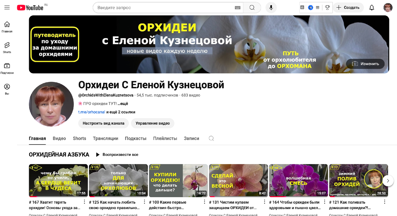Click the carousel next arrow
397x216 pixels.
[x=388, y=180]
